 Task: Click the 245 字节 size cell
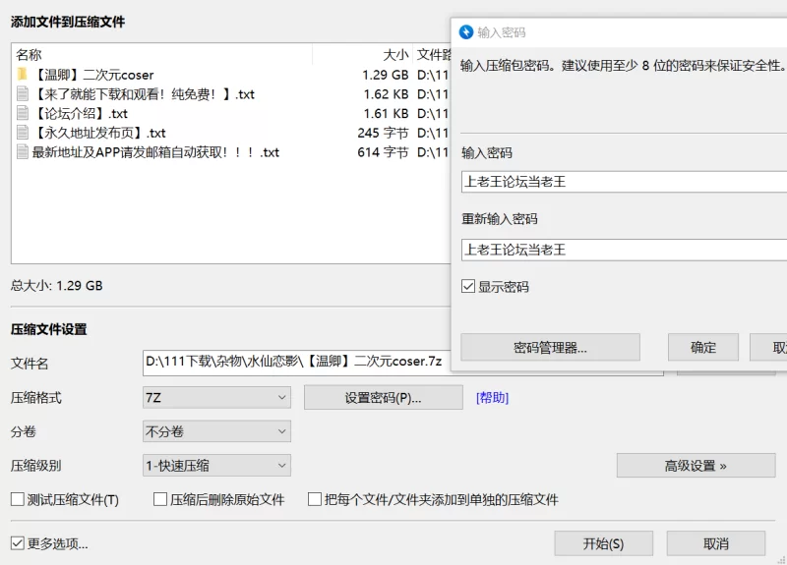click(x=383, y=133)
